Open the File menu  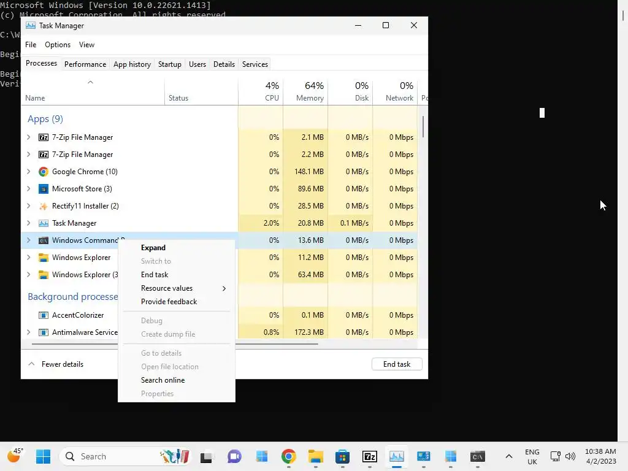pos(31,45)
